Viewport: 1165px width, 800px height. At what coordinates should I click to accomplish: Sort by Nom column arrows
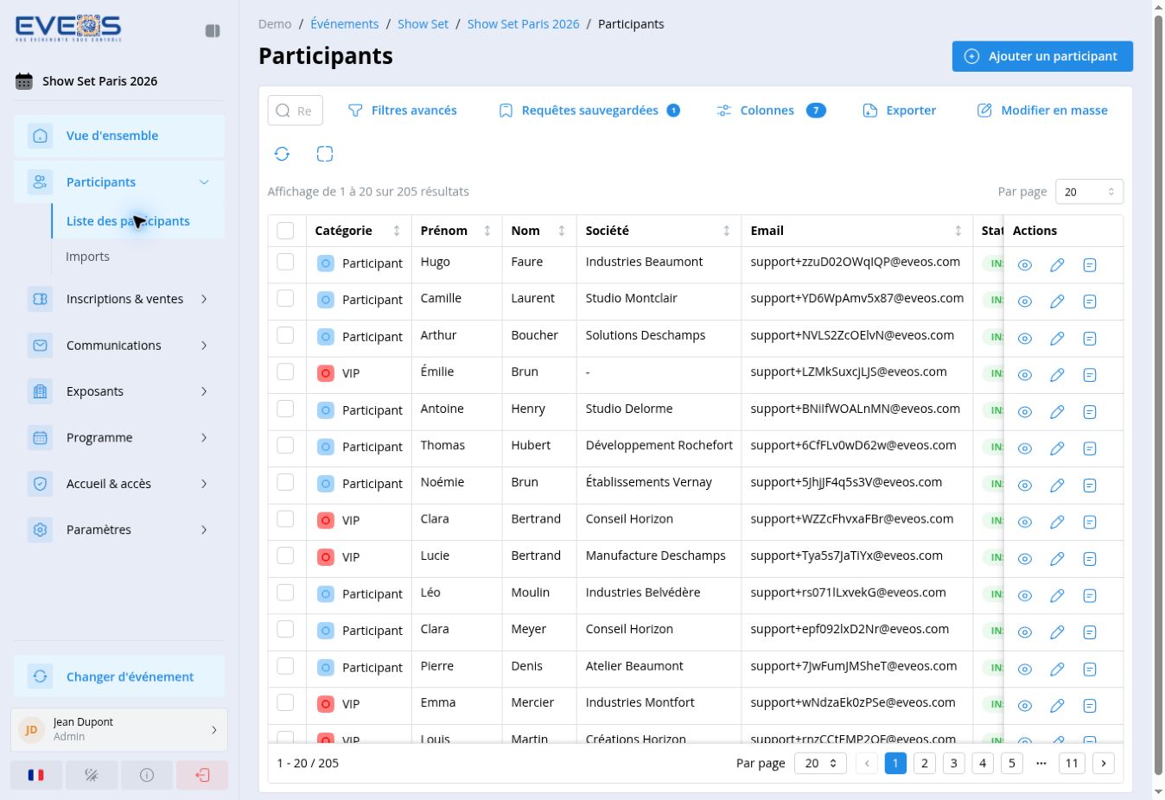pos(562,231)
